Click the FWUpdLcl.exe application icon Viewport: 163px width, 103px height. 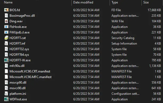pos(6,32)
